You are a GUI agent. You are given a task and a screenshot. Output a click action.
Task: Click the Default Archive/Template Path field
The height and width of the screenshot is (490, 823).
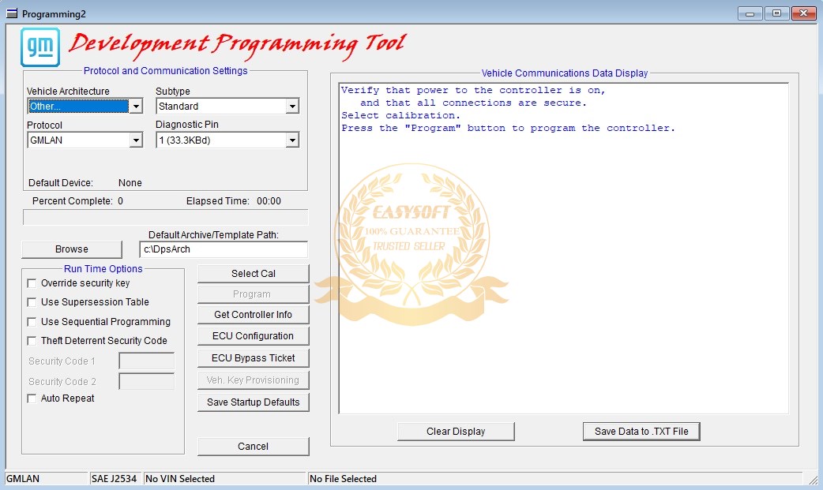click(x=224, y=249)
